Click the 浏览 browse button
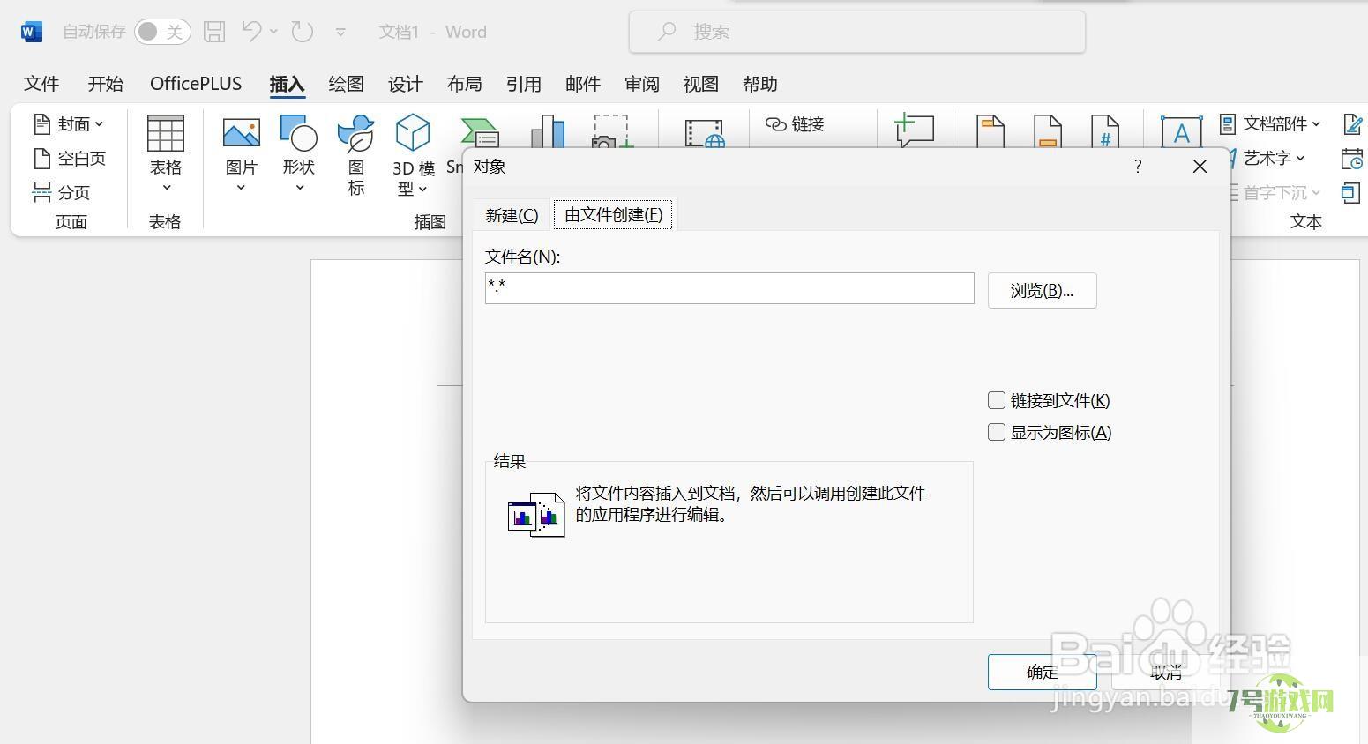 tap(1042, 291)
